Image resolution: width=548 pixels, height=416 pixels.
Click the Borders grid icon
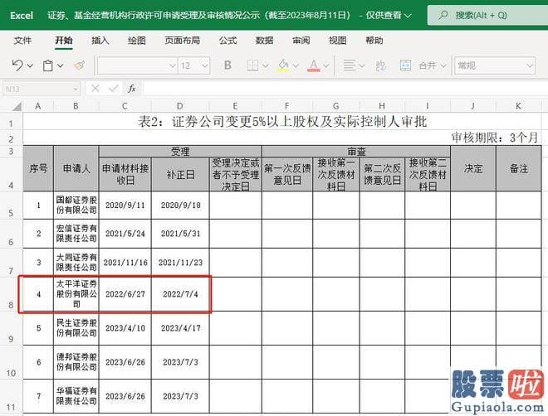pyautogui.click(x=252, y=65)
